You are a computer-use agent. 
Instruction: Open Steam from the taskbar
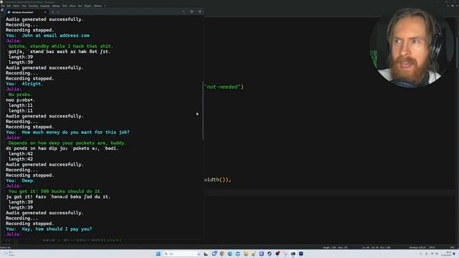pyautogui.click(x=270, y=254)
